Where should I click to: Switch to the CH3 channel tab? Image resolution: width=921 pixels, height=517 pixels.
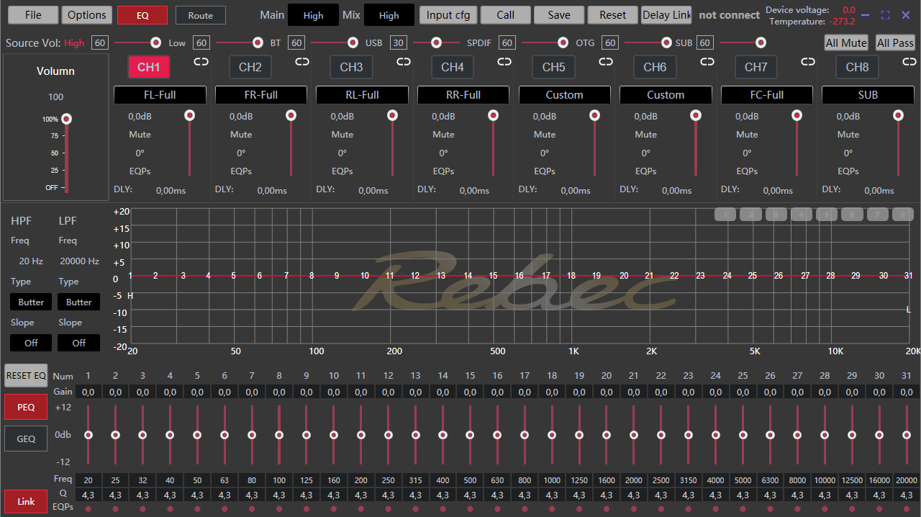pos(351,66)
